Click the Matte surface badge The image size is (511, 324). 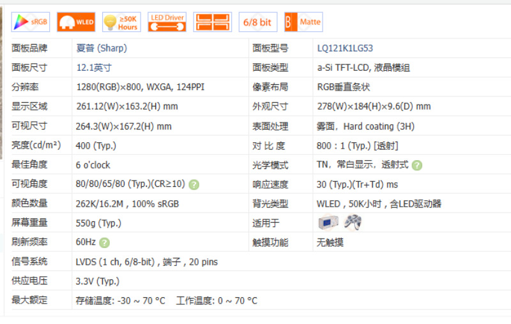[x=303, y=22]
